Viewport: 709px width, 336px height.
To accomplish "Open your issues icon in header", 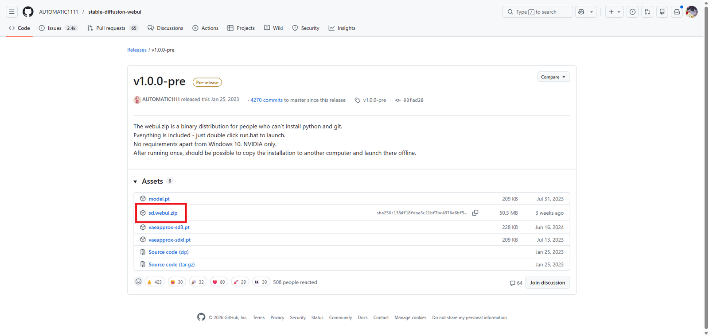I will [x=633, y=12].
